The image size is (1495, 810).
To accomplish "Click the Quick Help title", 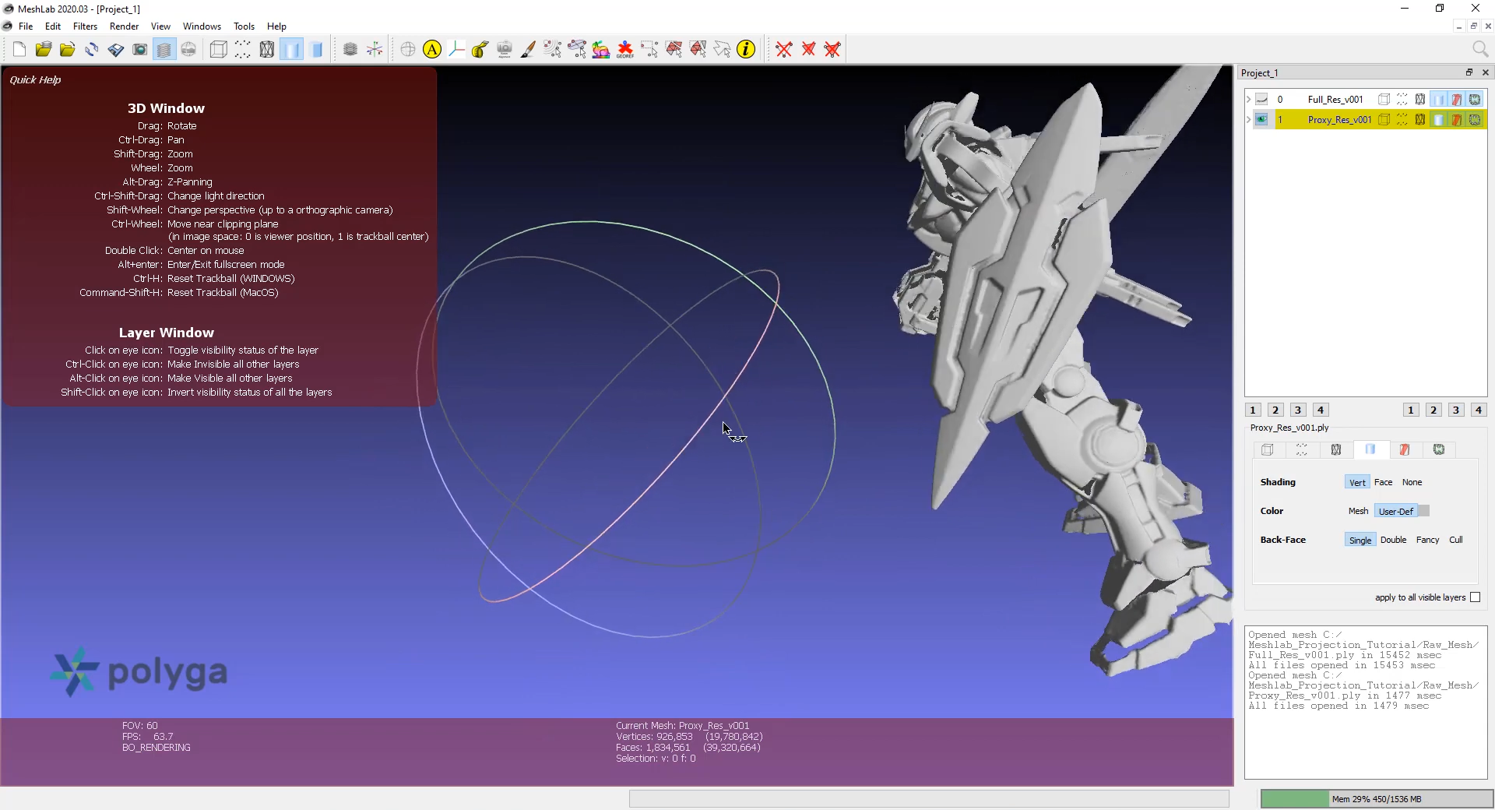I will click(35, 79).
